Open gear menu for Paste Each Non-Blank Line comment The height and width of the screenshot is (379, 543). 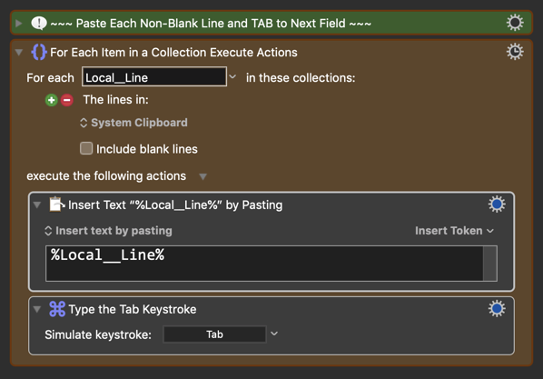[515, 23]
